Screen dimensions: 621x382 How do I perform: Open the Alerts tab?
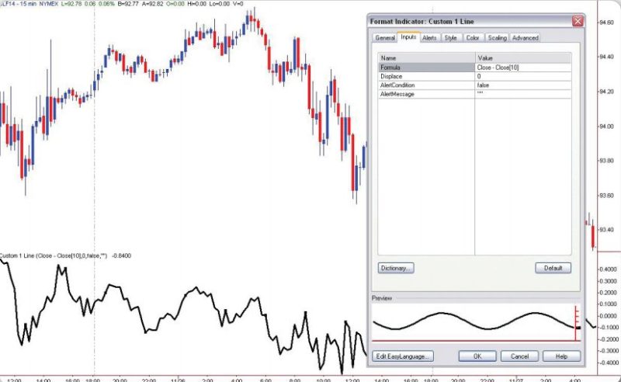click(x=429, y=38)
